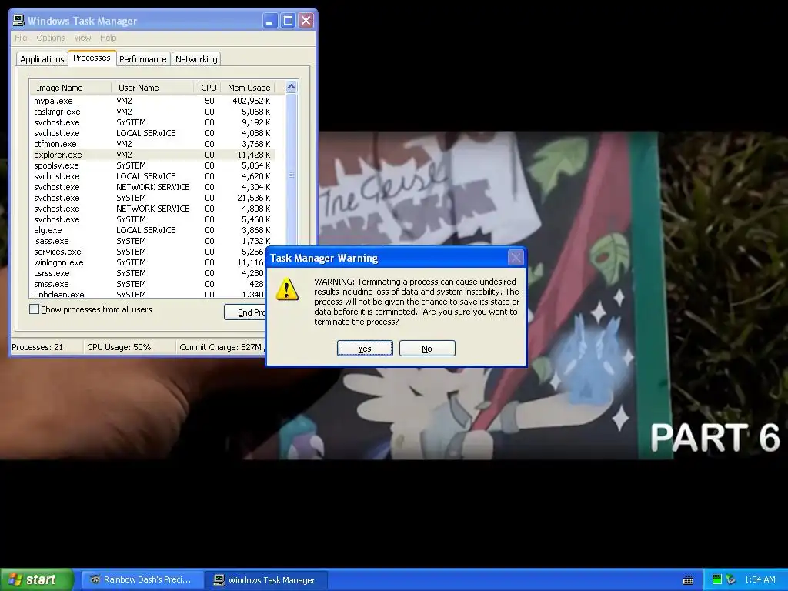Close the Task Manager Warning dialog

point(516,258)
